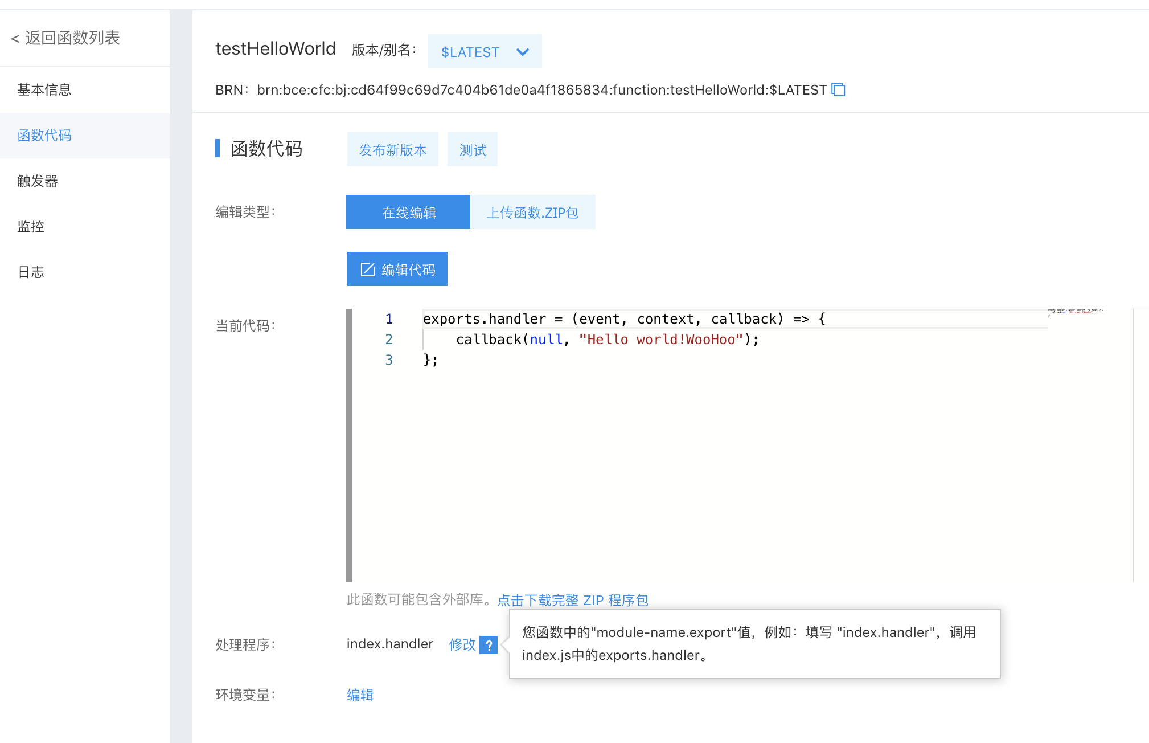This screenshot has height=743, width=1149.
Task: Select the 在线编辑 edit type tab
Action: click(x=408, y=213)
